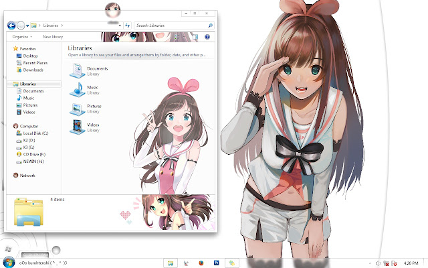Open the address bar history dropdown
428x268 pixels.
[x=120, y=25]
